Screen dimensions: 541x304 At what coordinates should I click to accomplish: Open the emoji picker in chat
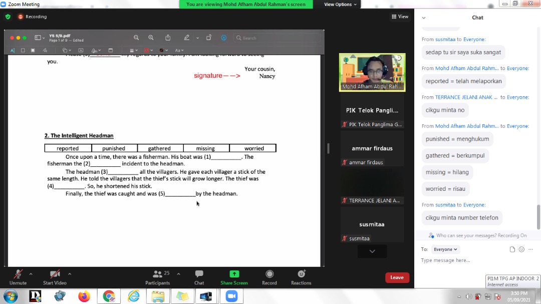[x=521, y=249]
